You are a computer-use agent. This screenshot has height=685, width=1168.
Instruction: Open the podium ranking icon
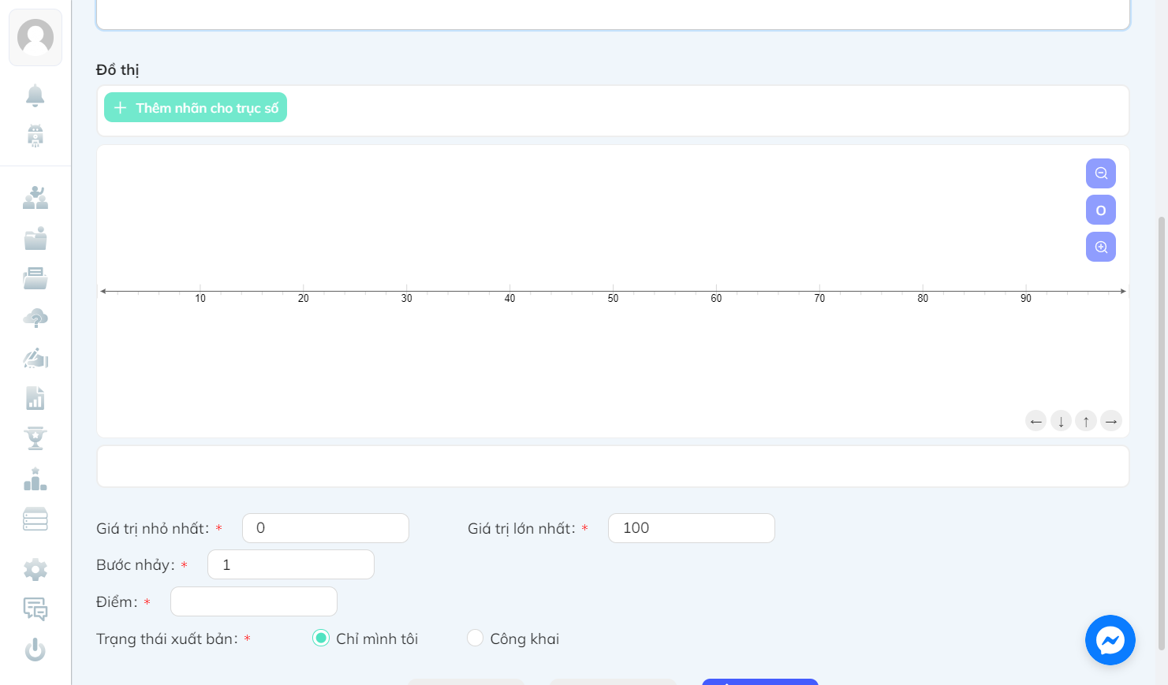tap(35, 479)
